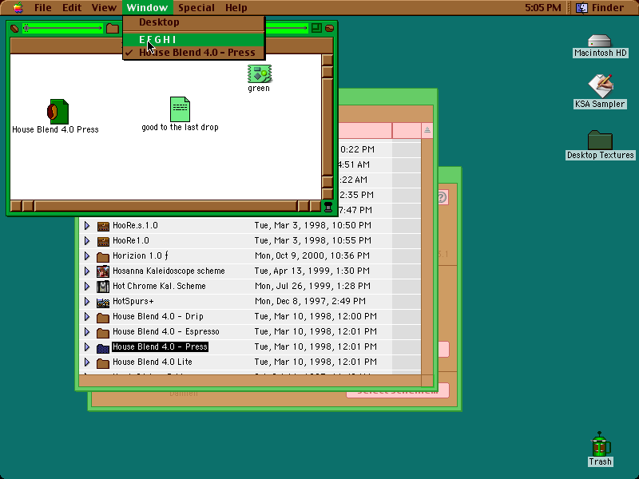This screenshot has width=639, height=479.
Task: Choose checked 'House Blend 4.0 - Press' menu item
Action: pos(193,53)
